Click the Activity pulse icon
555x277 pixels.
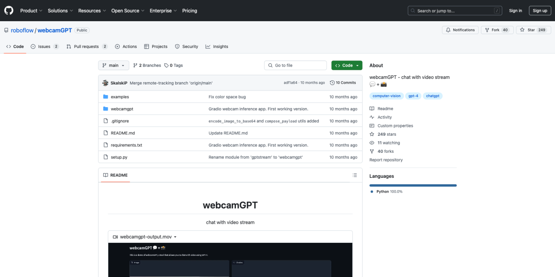(x=372, y=117)
